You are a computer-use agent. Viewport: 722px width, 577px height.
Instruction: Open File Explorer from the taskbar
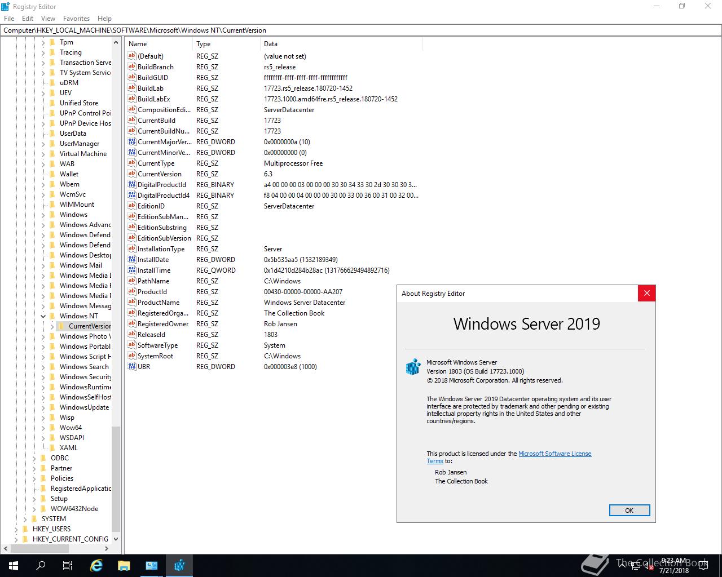[124, 566]
